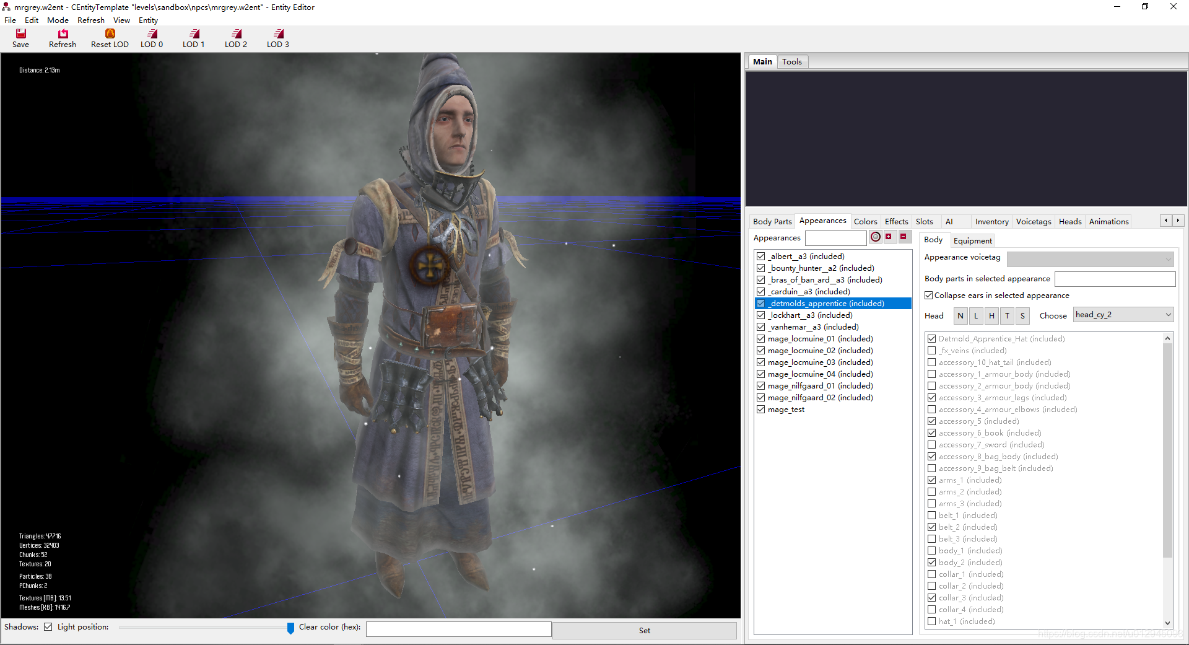Switch to the Equipment sub-tab
The height and width of the screenshot is (645, 1189).
point(972,240)
